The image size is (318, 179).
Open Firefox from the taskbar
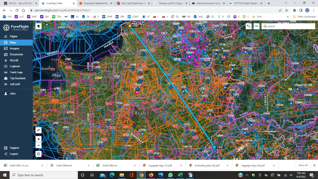pos(151,175)
